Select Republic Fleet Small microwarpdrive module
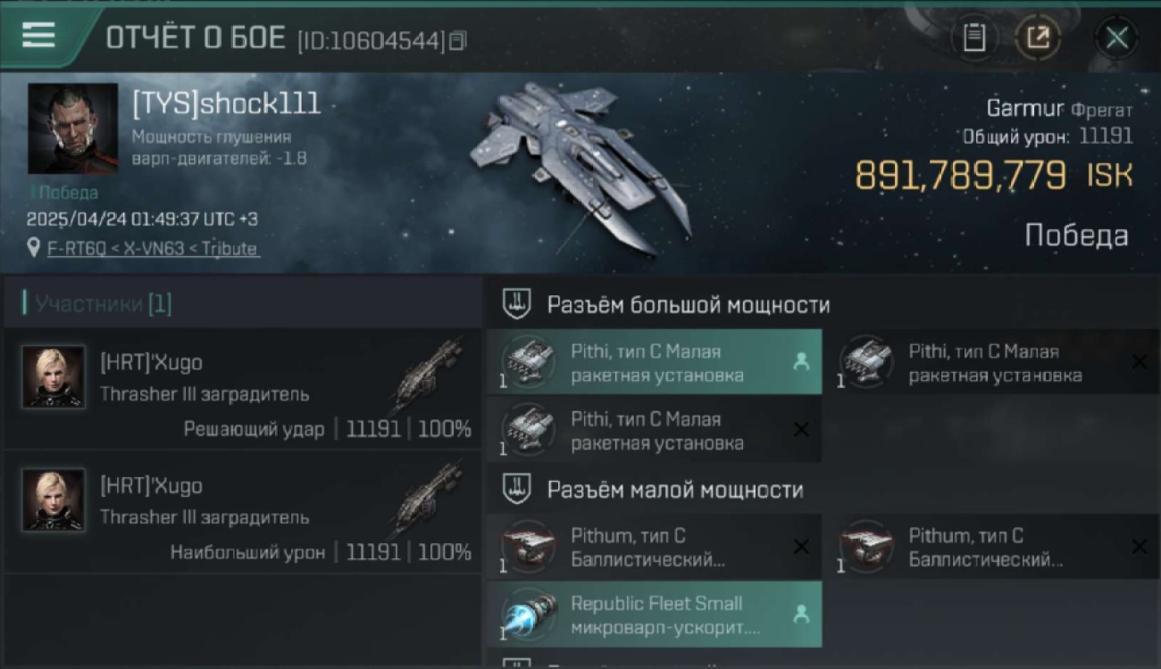Screen dimensions: 1161x669 pyautogui.click(x=655, y=615)
